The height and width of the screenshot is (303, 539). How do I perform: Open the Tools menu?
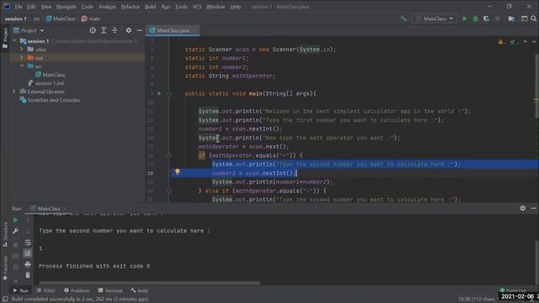pyautogui.click(x=181, y=7)
